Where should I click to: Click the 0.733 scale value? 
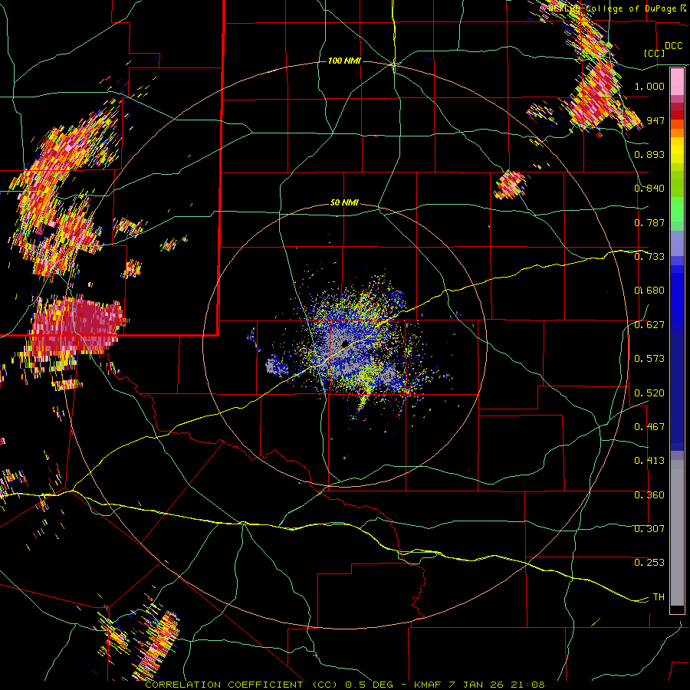click(x=649, y=257)
